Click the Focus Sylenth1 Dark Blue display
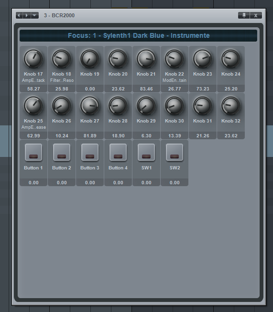Screen dimensions: 273x312 pos(138,35)
